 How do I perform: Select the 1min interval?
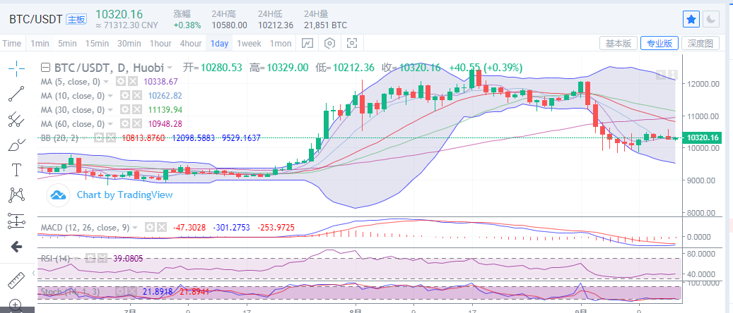pos(40,44)
